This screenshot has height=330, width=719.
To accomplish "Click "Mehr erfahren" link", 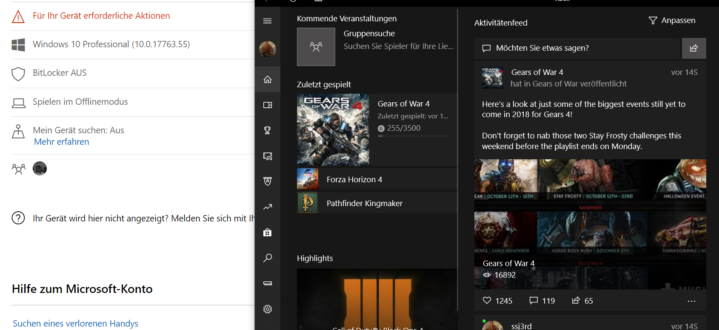I will tap(62, 142).
